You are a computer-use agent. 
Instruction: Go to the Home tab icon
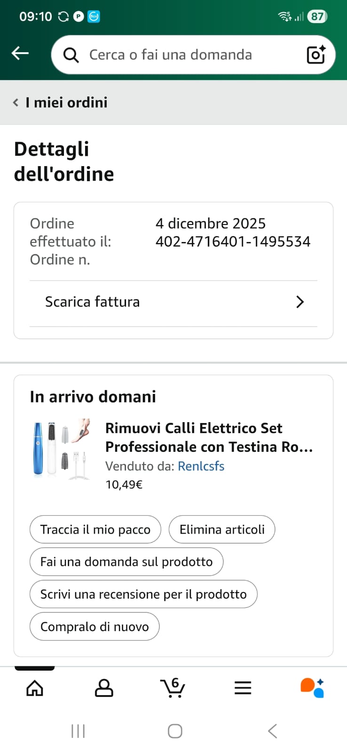pyautogui.click(x=35, y=688)
